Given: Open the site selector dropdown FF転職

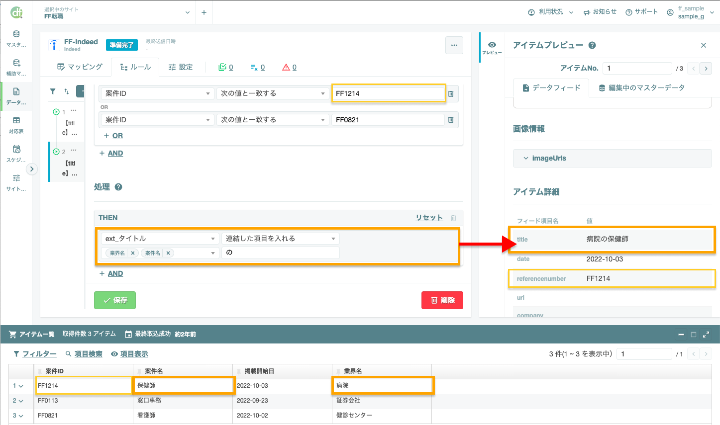Looking at the screenshot, I should (116, 12).
